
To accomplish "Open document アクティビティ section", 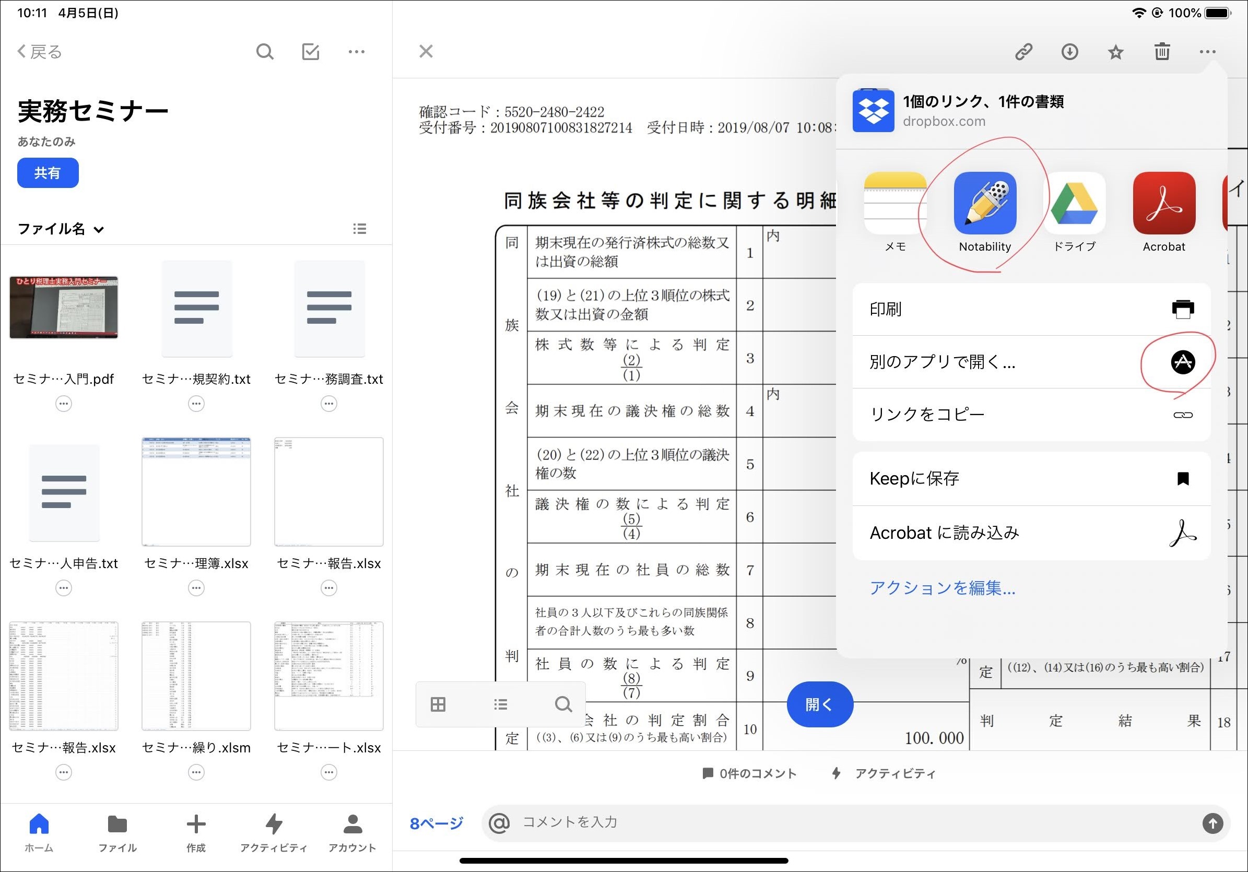I will click(884, 774).
